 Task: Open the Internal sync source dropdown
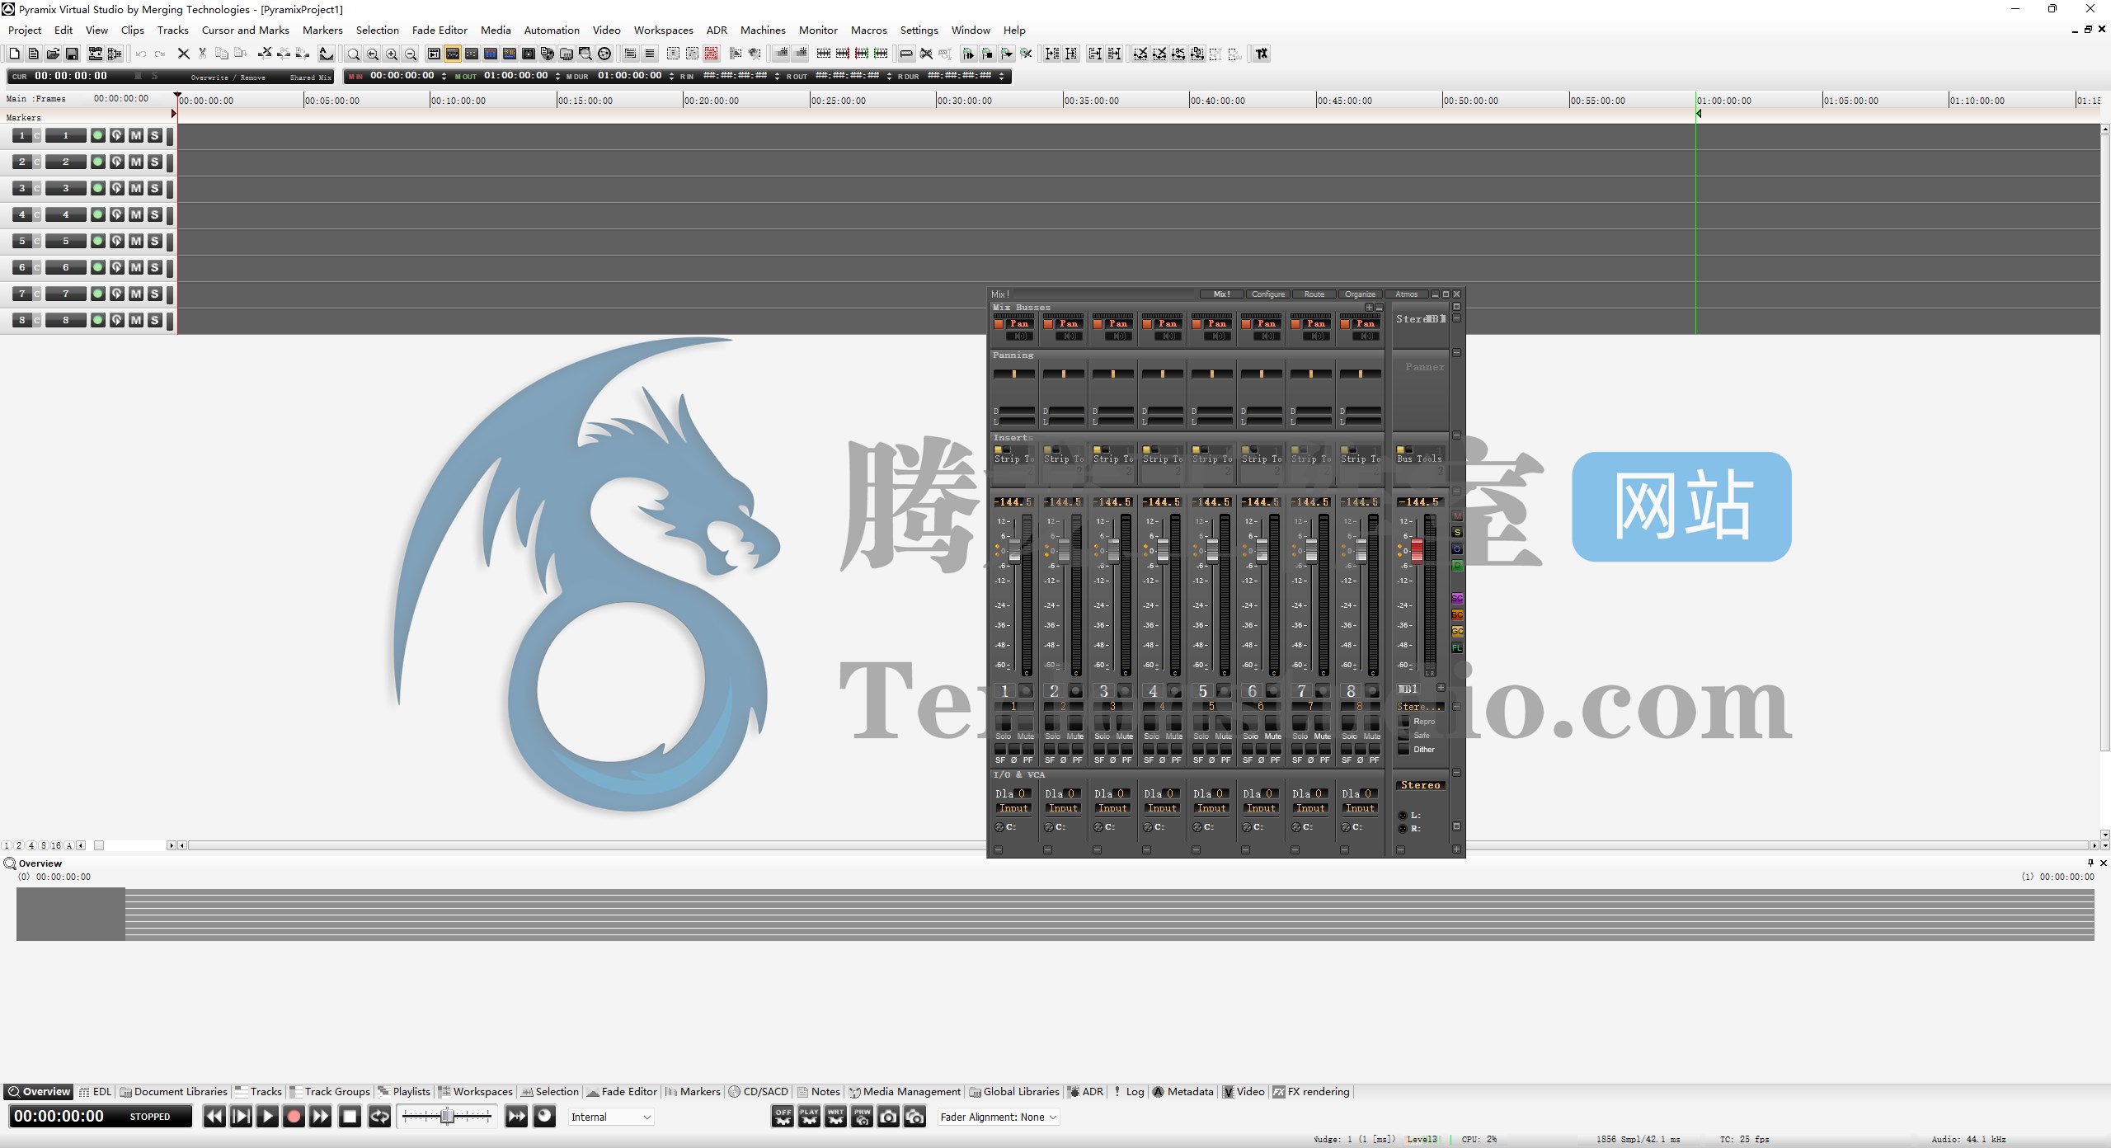coord(611,1117)
